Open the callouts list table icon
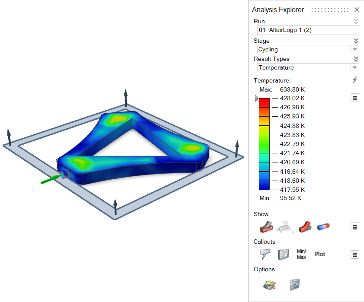 (283, 254)
